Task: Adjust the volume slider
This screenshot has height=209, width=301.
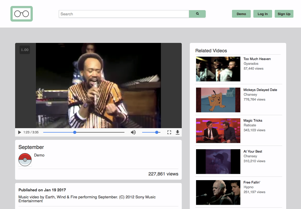Action: [151, 132]
